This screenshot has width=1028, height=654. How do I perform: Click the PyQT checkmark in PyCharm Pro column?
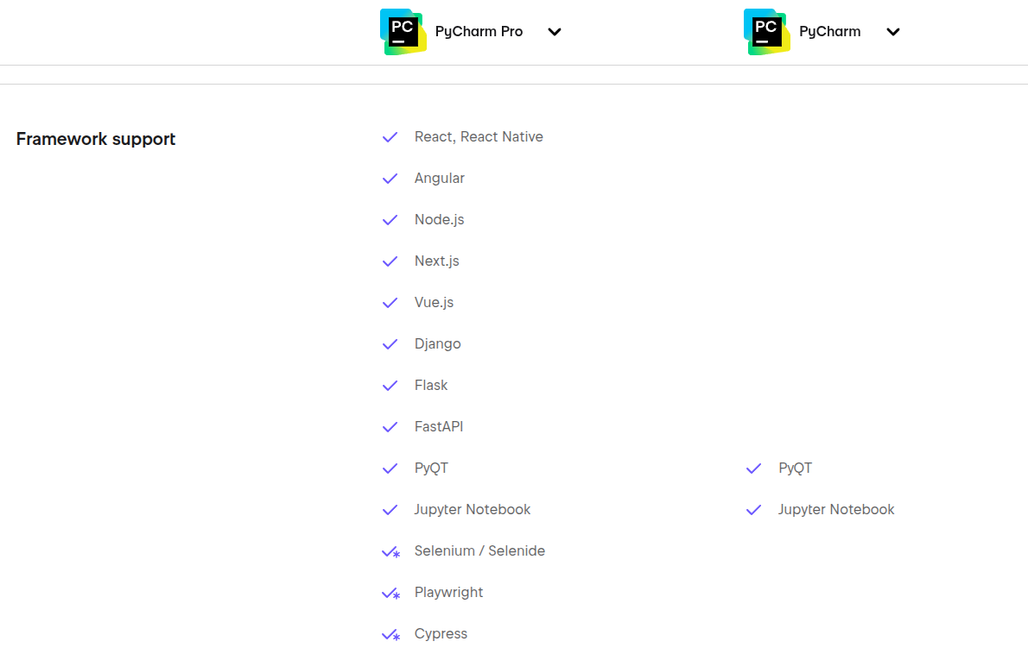(390, 468)
